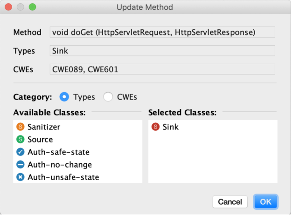Click the Auth-safe-state checkmark icon

click(21, 152)
